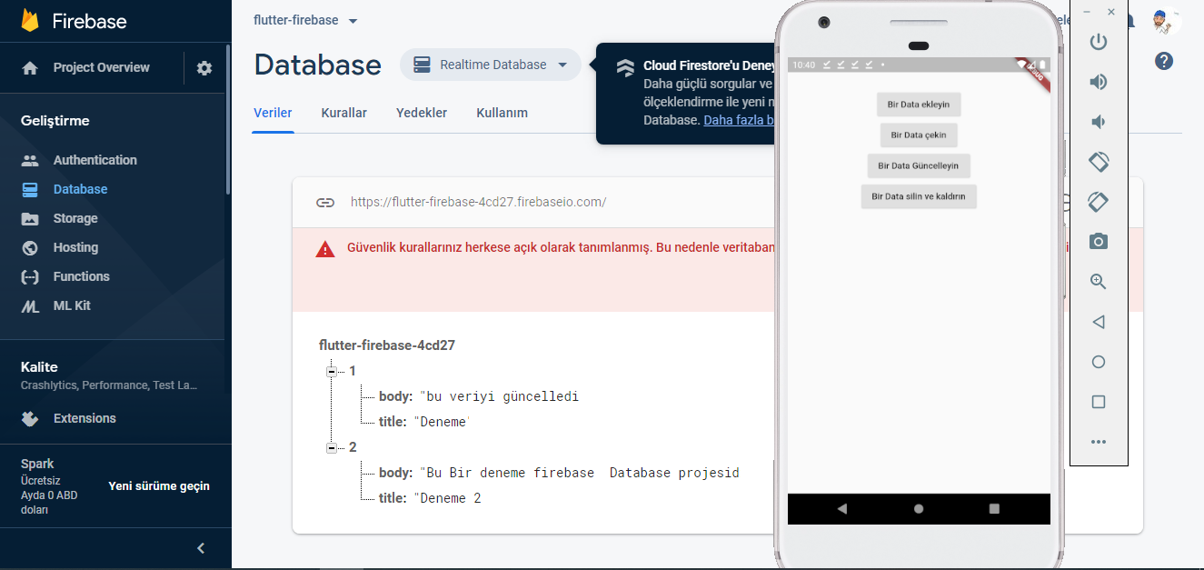Open Storage in sidebar
Viewport: 1204px width, 570px height.
(x=75, y=218)
